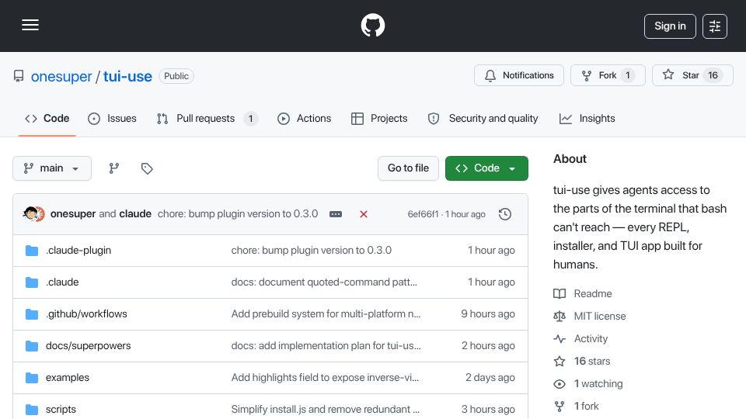Click folder icon beside examples
The height and width of the screenshot is (419, 746).
click(x=31, y=378)
